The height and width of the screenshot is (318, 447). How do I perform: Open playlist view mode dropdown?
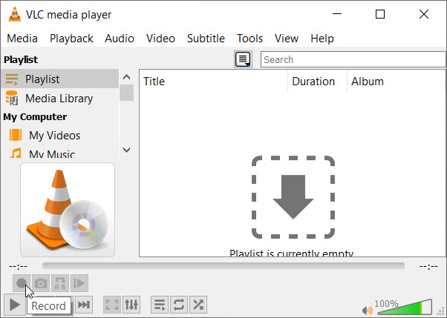click(243, 60)
